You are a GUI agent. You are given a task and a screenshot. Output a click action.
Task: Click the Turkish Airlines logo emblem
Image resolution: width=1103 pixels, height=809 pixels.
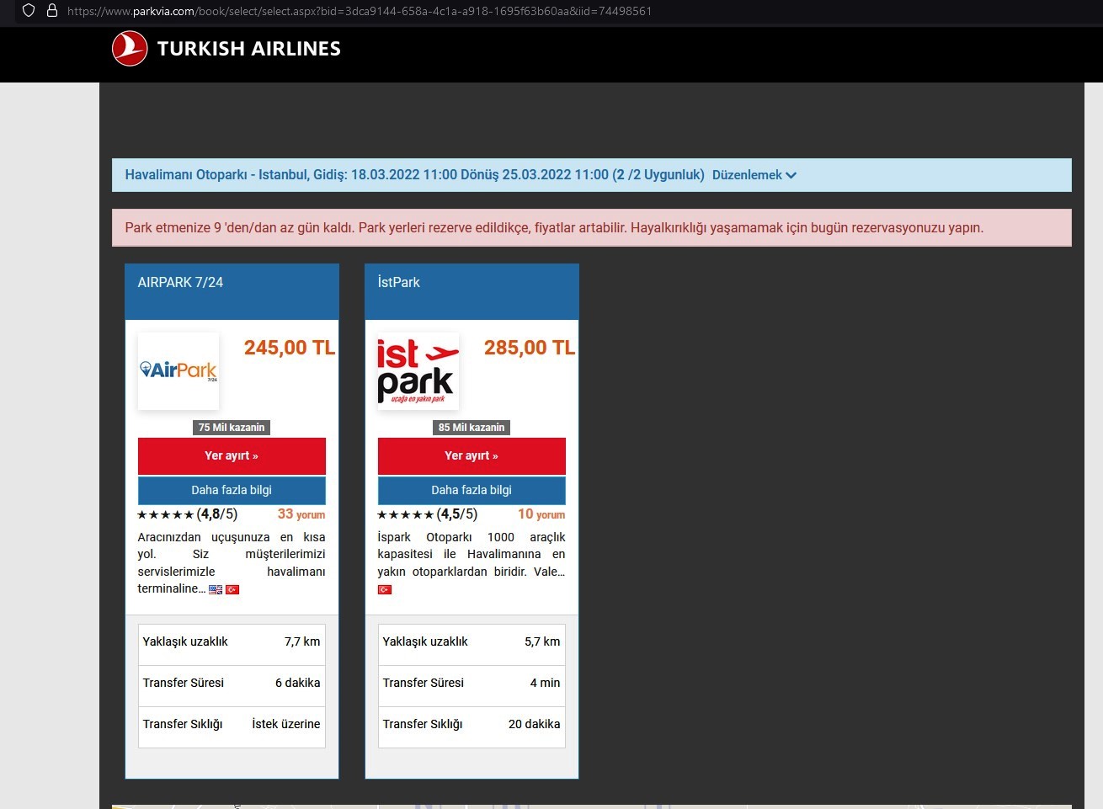130,48
